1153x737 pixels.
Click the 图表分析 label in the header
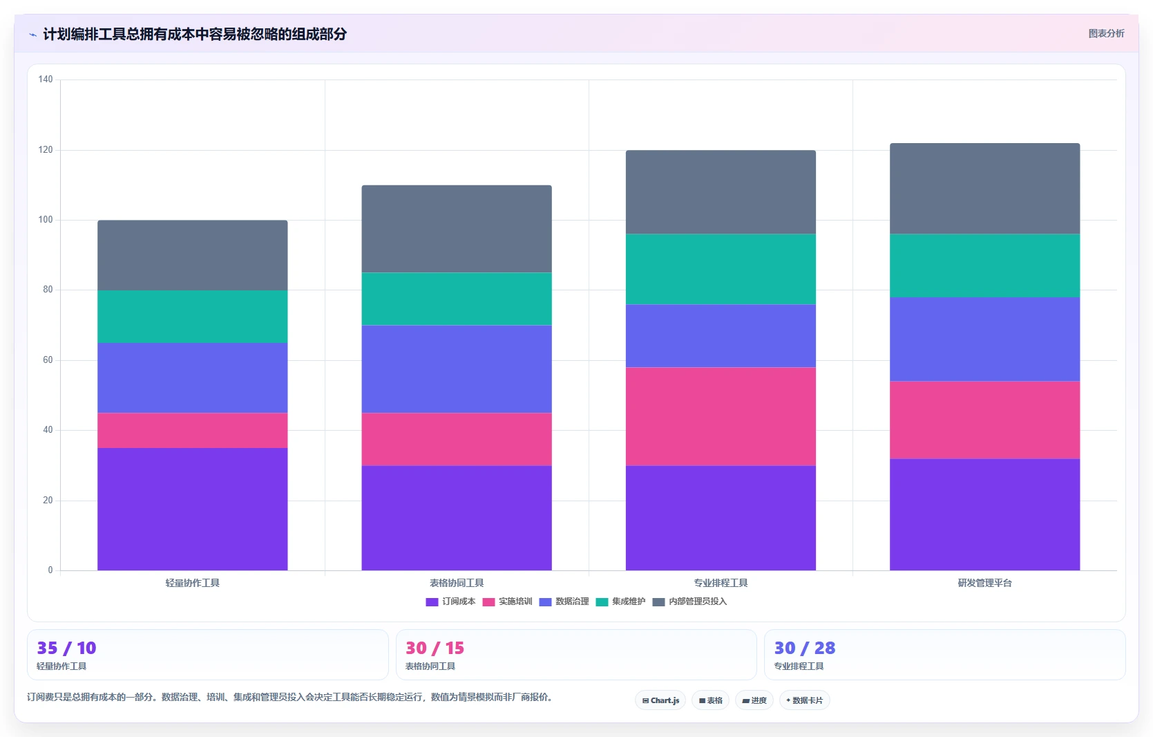tap(1106, 33)
